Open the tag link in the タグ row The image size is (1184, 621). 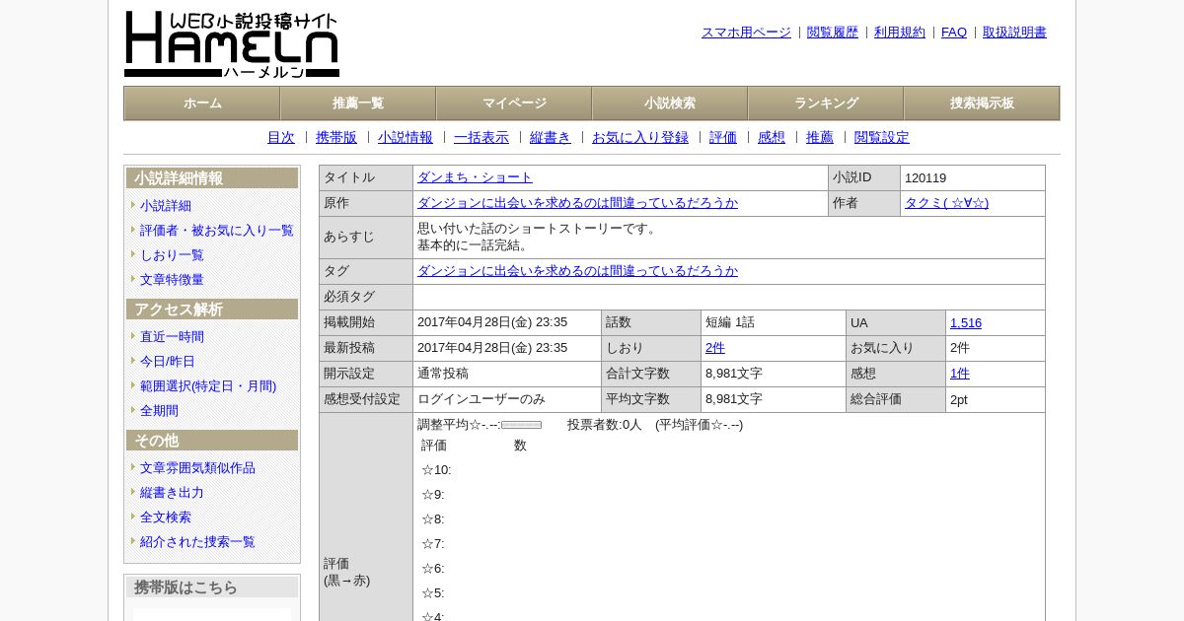[x=577, y=271]
